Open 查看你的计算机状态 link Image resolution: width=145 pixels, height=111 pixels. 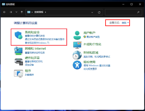[x=35, y=36]
